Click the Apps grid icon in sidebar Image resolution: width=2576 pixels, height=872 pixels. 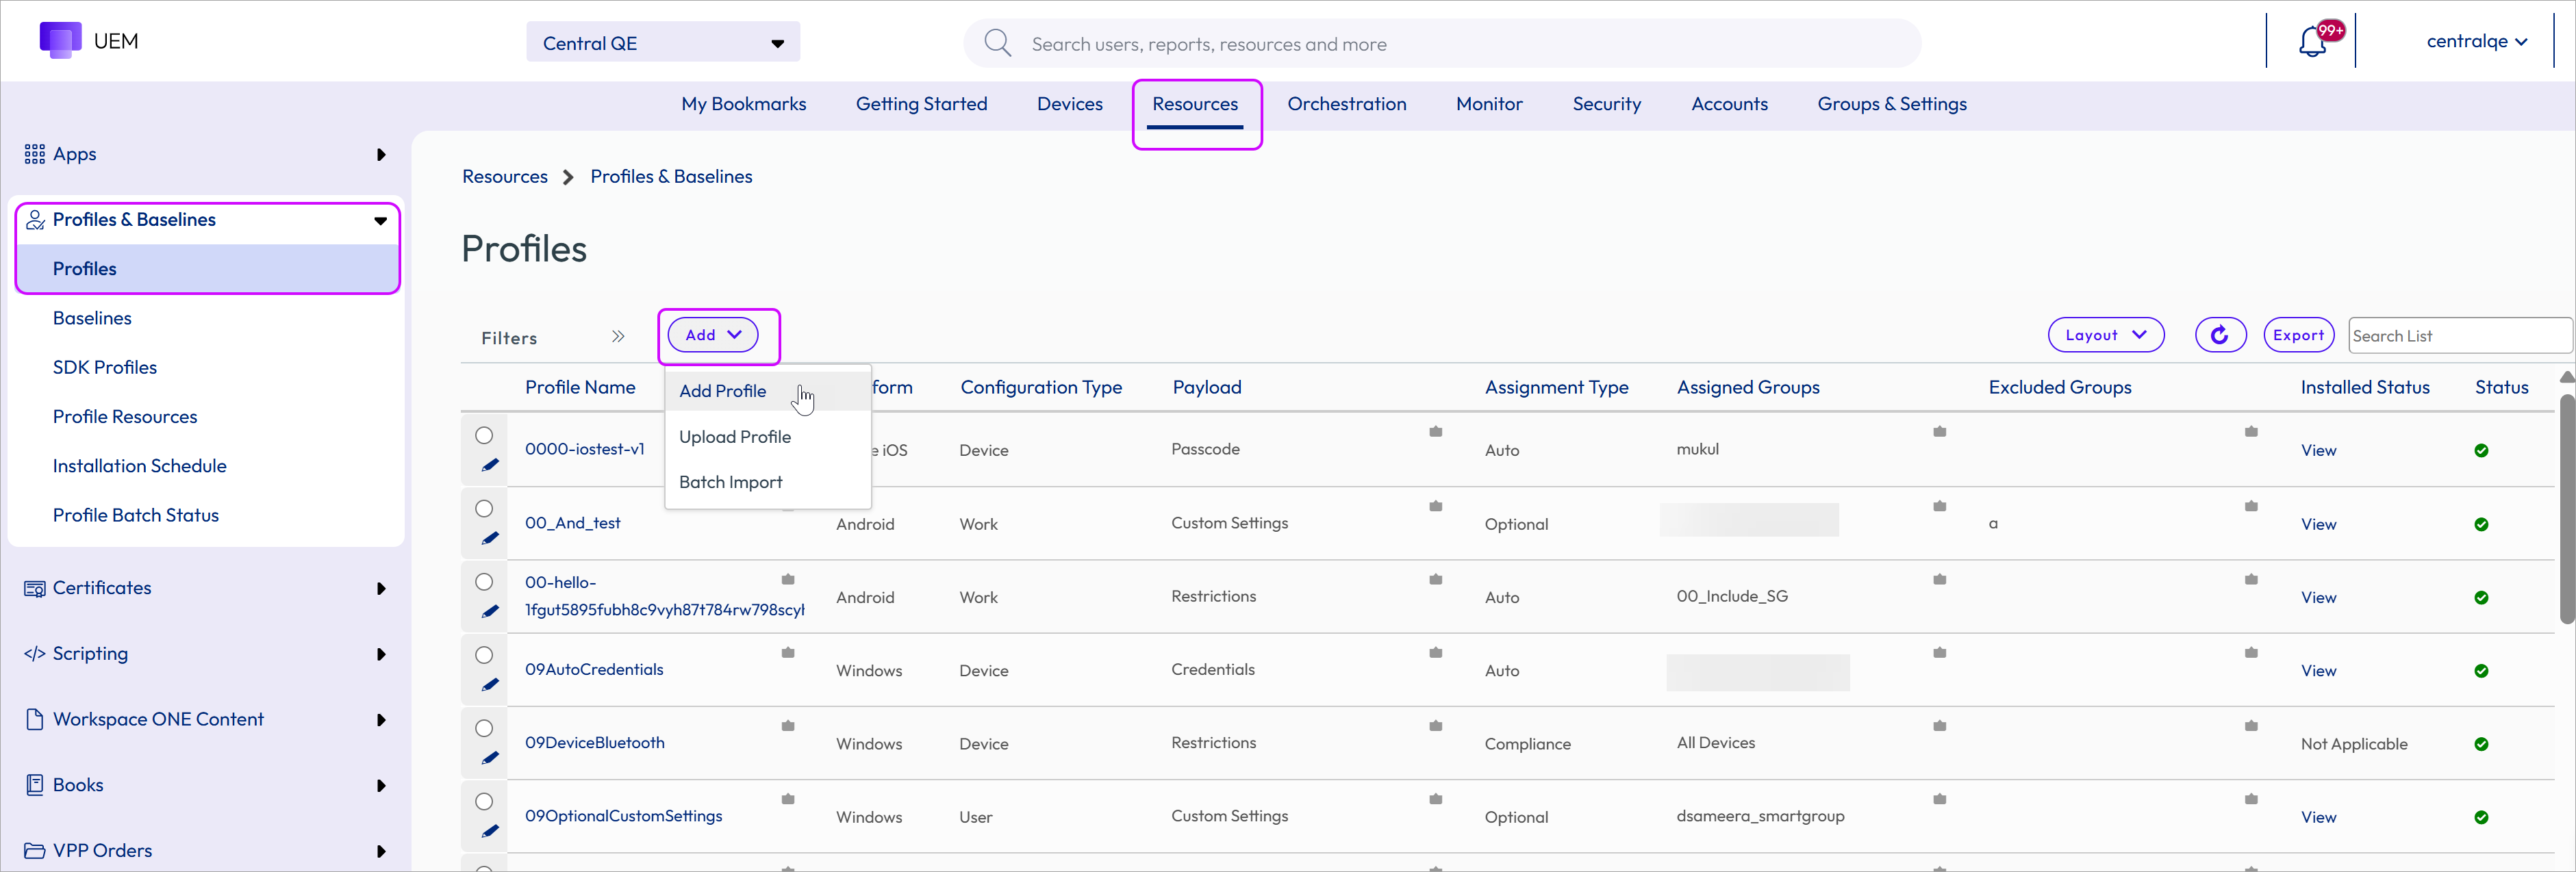point(34,154)
